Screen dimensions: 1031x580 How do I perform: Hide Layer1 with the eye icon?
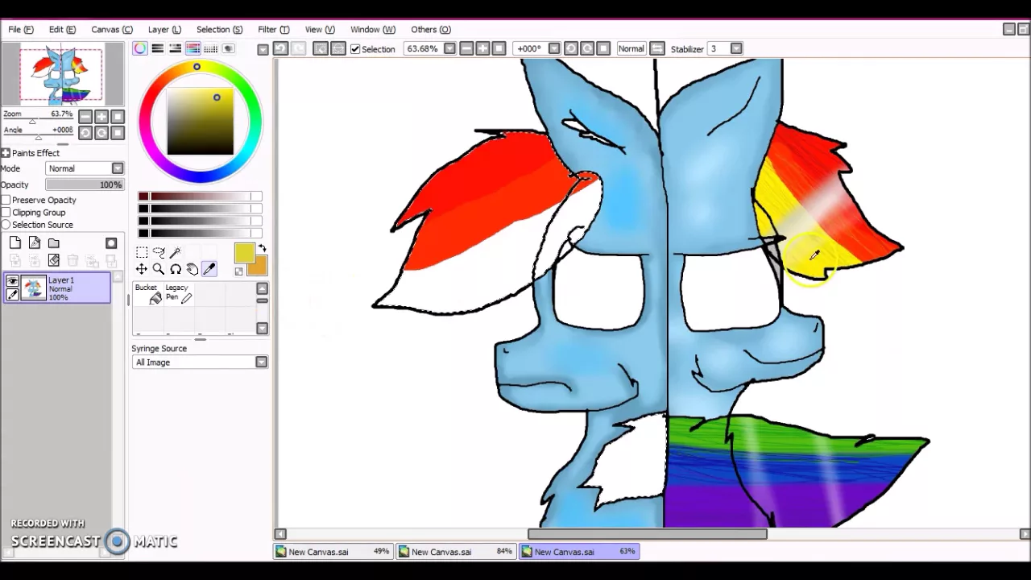coord(12,281)
